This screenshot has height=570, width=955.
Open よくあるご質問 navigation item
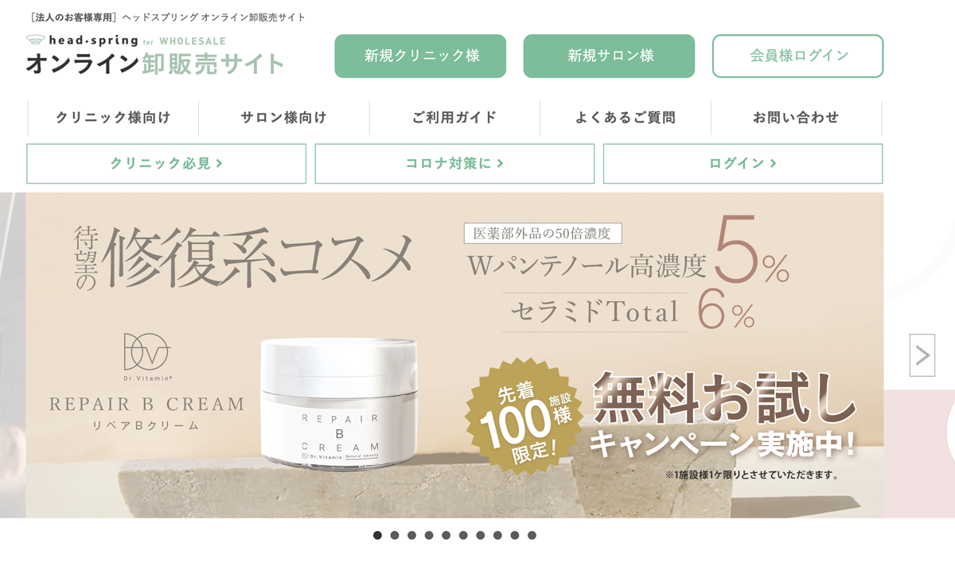point(626,118)
